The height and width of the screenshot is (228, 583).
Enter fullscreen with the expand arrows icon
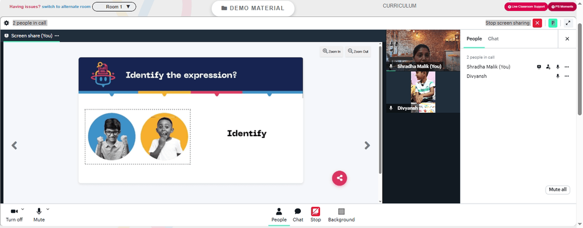568,23
